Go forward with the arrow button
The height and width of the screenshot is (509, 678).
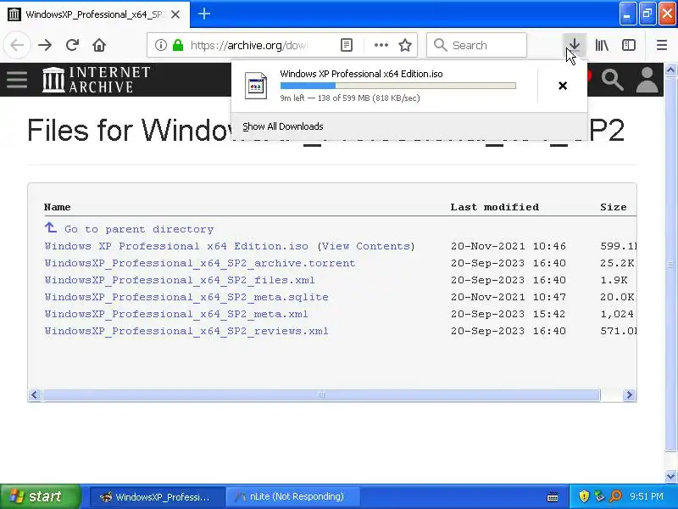pyautogui.click(x=45, y=45)
